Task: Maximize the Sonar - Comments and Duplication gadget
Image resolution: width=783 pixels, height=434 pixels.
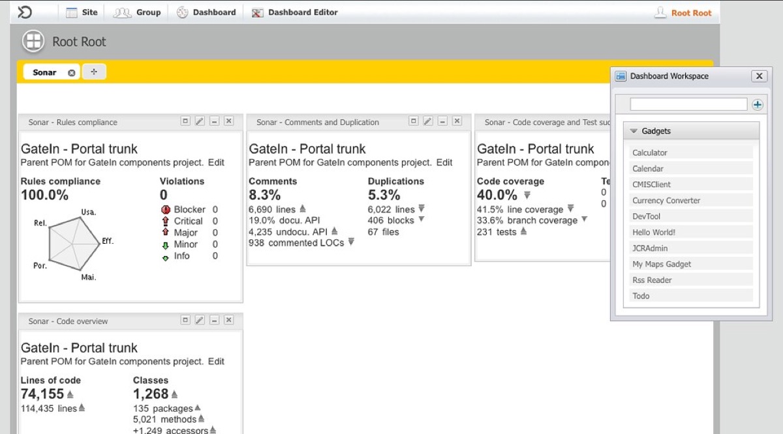Action: click(414, 121)
